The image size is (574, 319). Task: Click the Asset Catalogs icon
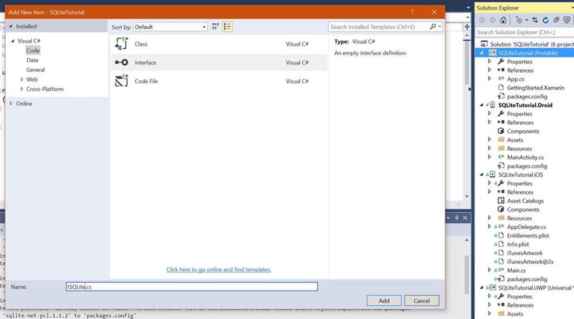501,200
